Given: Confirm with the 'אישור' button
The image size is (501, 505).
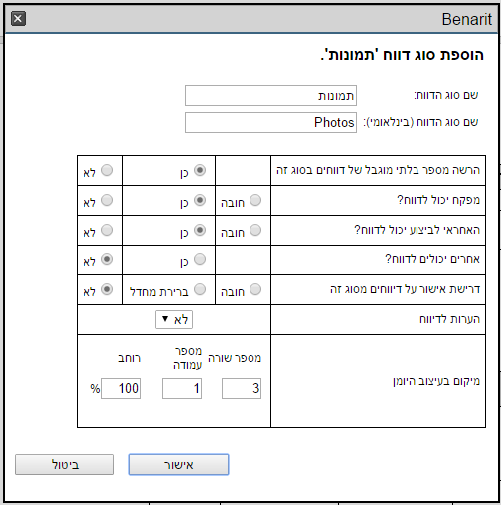Looking at the screenshot, I should [179, 464].
